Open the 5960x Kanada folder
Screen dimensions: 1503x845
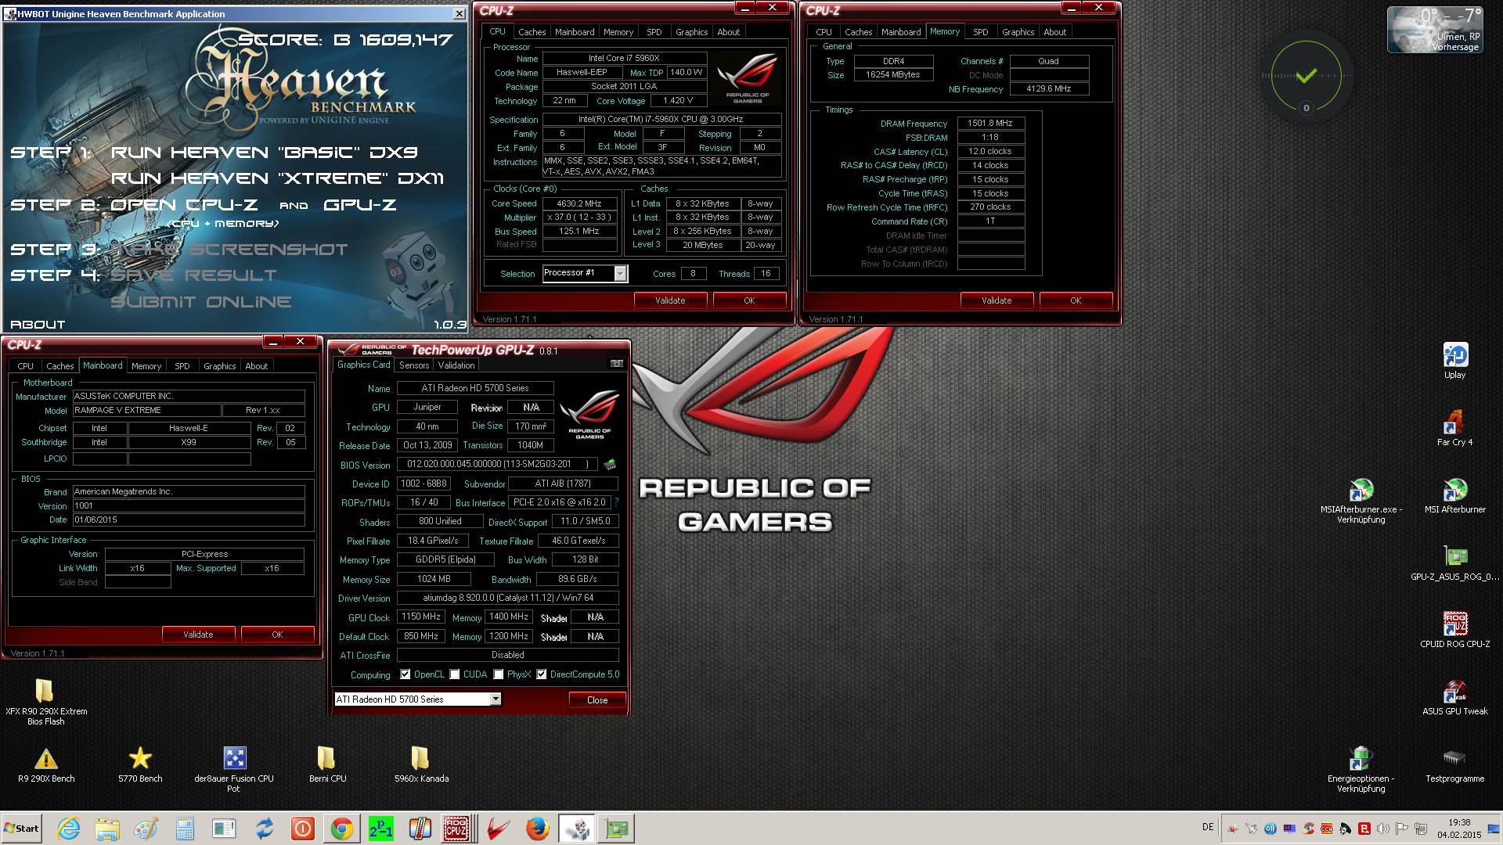point(421,764)
